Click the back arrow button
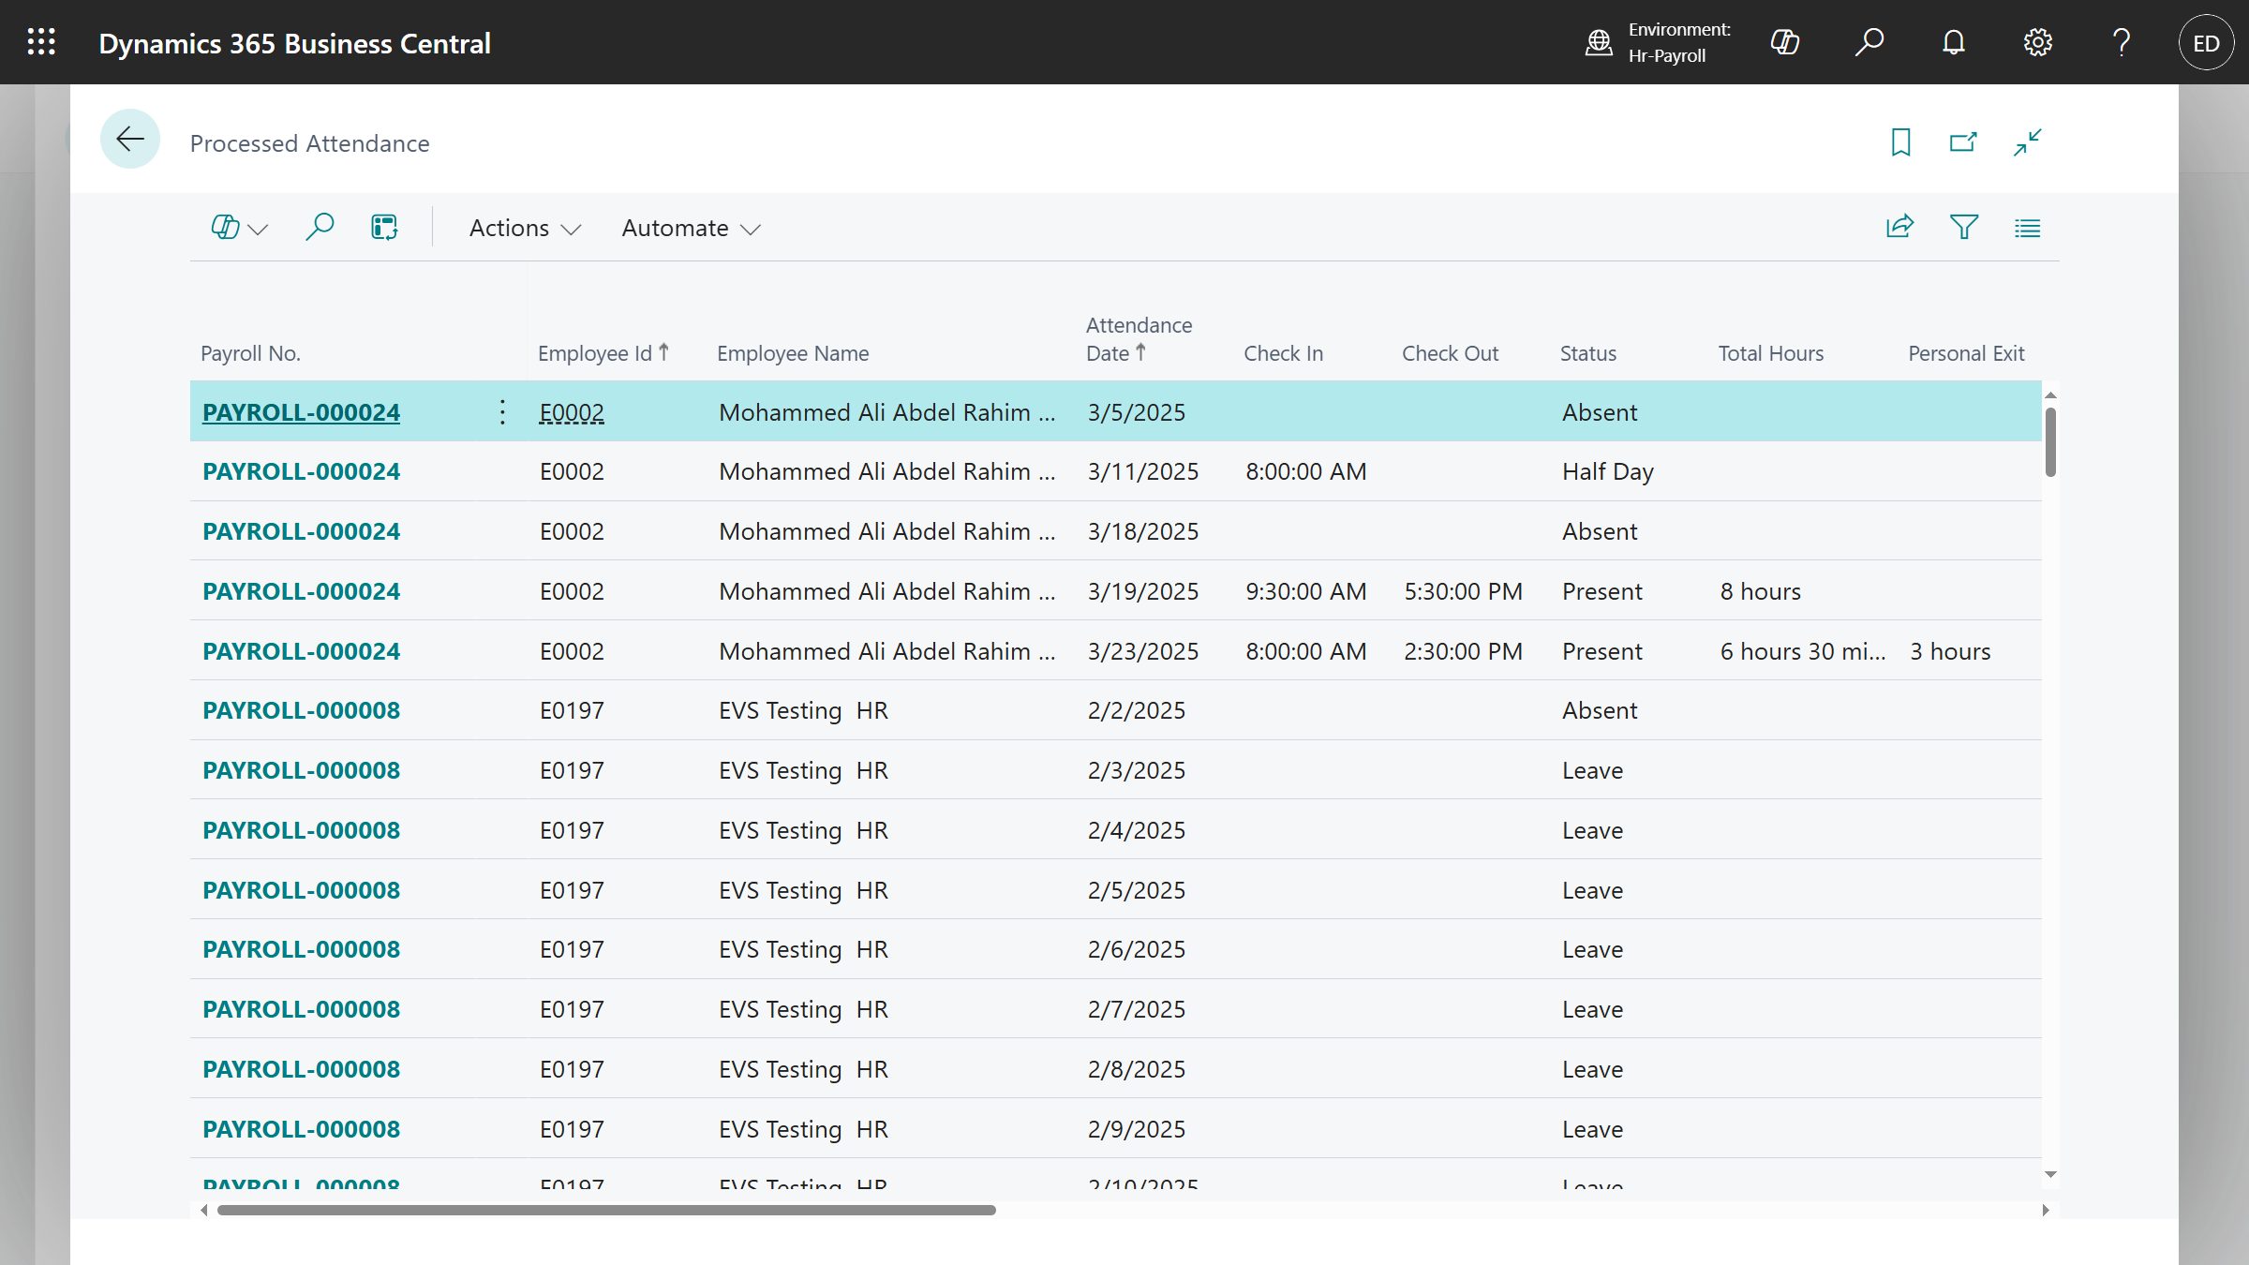The image size is (2249, 1265). coord(129,140)
